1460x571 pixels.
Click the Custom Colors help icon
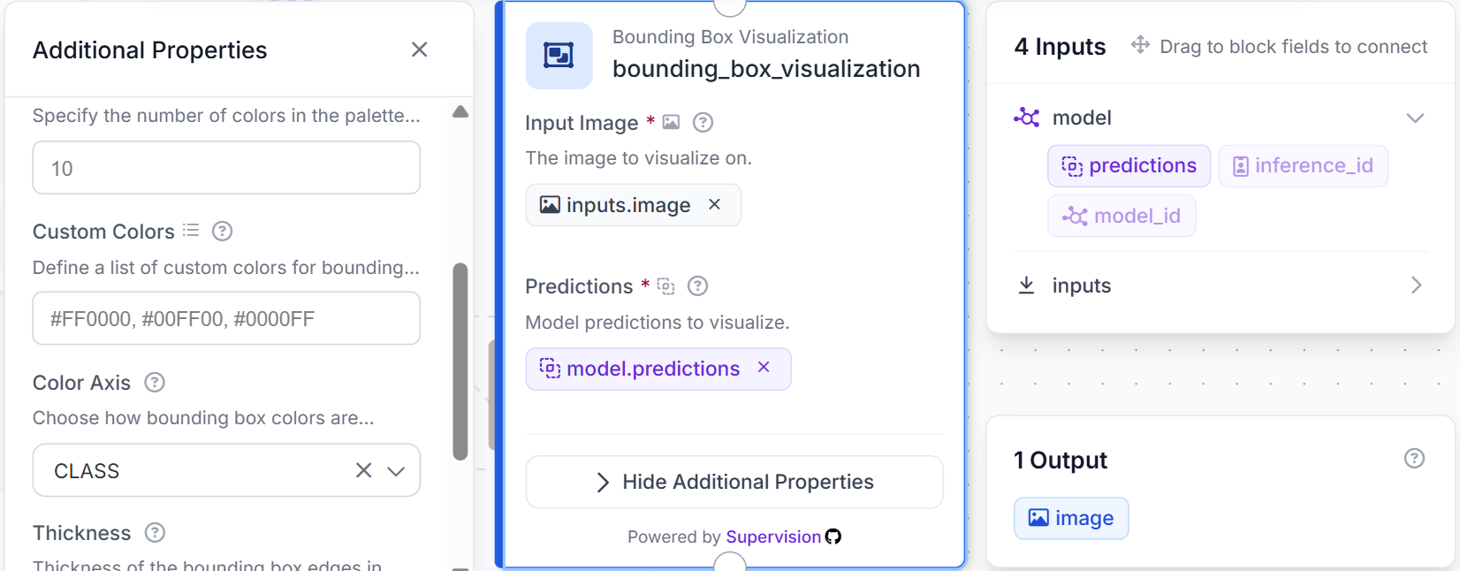[x=223, y=232]
